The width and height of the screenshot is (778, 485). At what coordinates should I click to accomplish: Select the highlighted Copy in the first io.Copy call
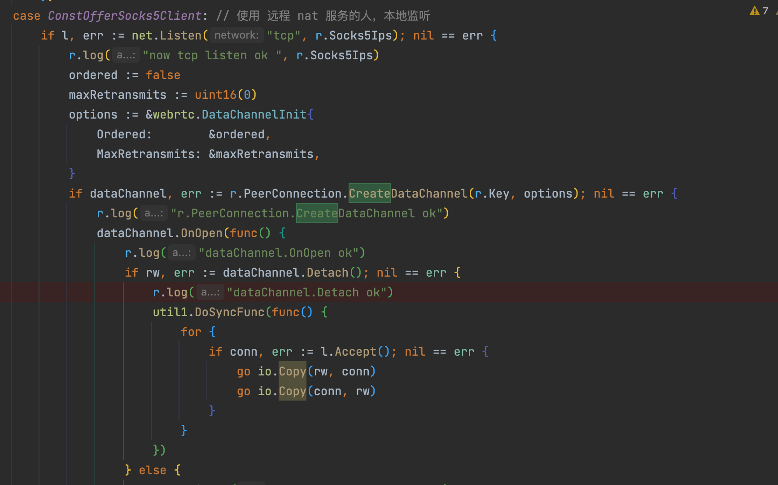[x=292, y=371]
